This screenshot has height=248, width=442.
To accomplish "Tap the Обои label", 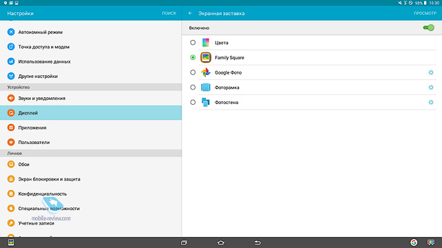I will 23,165.
